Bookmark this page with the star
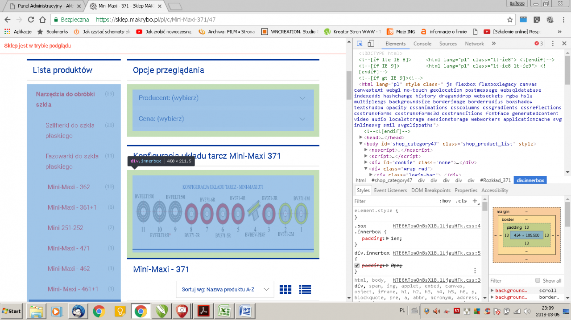Image resolution: width=571 pixels, height=320 pixels. tap(510, 20)
